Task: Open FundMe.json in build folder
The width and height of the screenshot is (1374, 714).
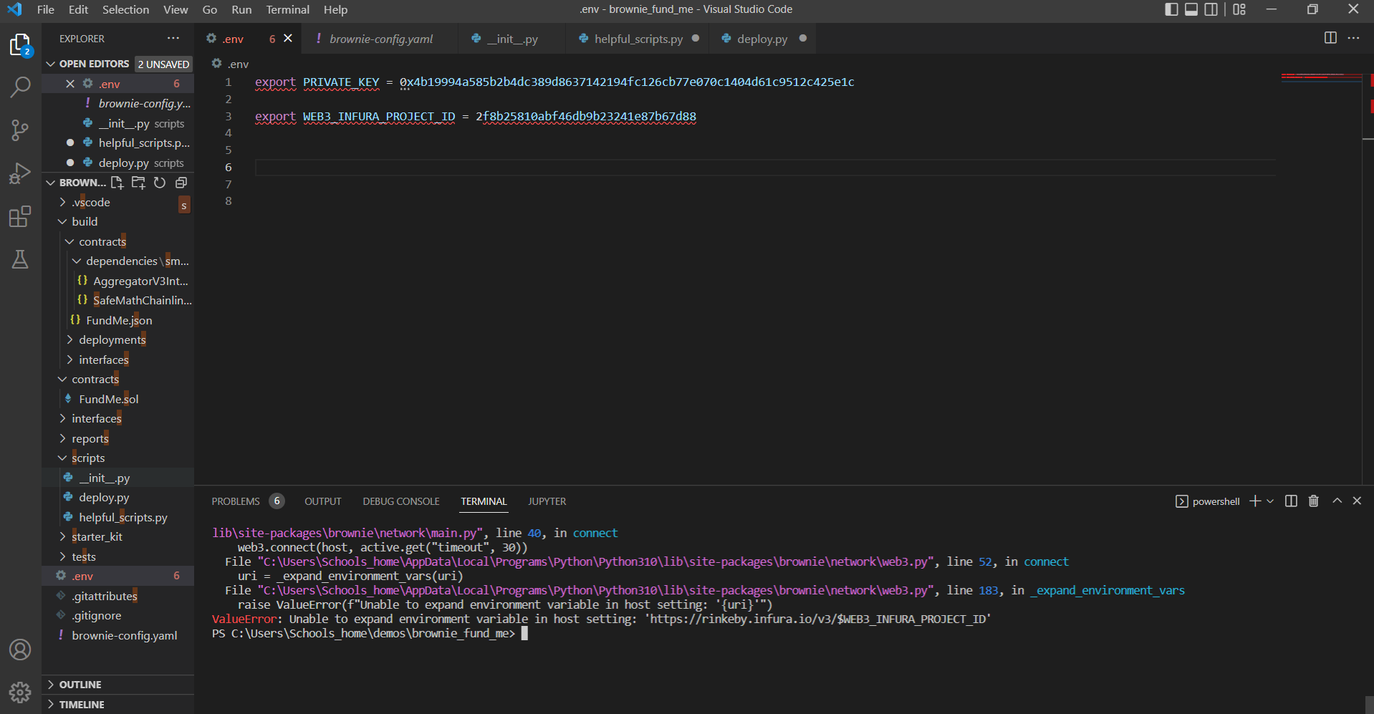Action: click(x=118, y=321)
